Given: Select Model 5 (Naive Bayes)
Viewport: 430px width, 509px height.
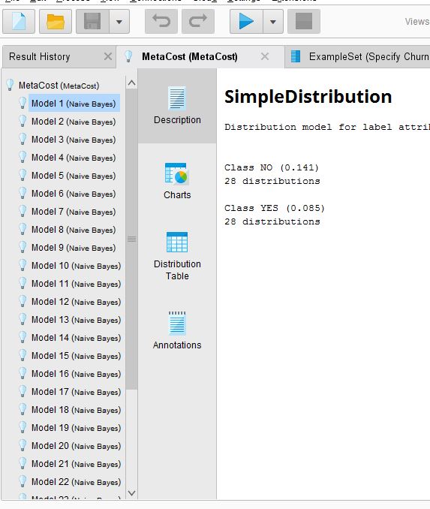Looking at the screenshot, I should point(74,176).
